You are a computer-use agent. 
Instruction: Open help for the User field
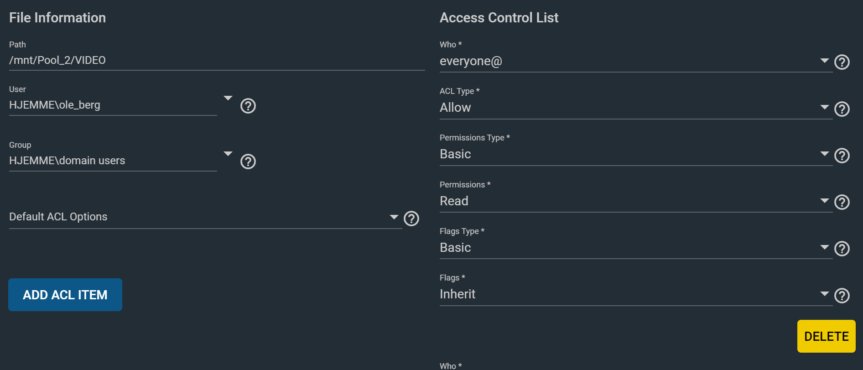click(x=248, y=106)
